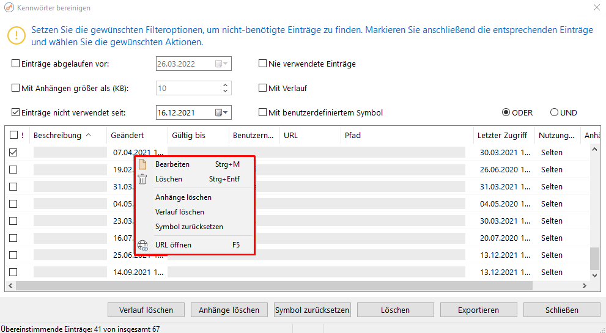Click the bottom Löschen button

(395, 310)
